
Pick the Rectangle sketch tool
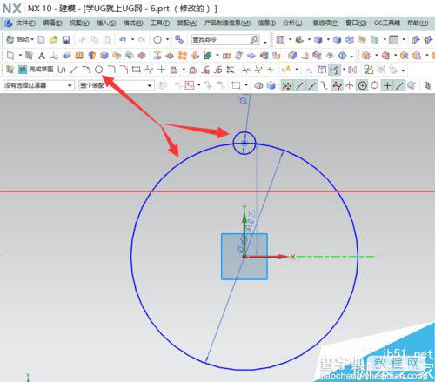pyautogui.click(x=136, y=70)
